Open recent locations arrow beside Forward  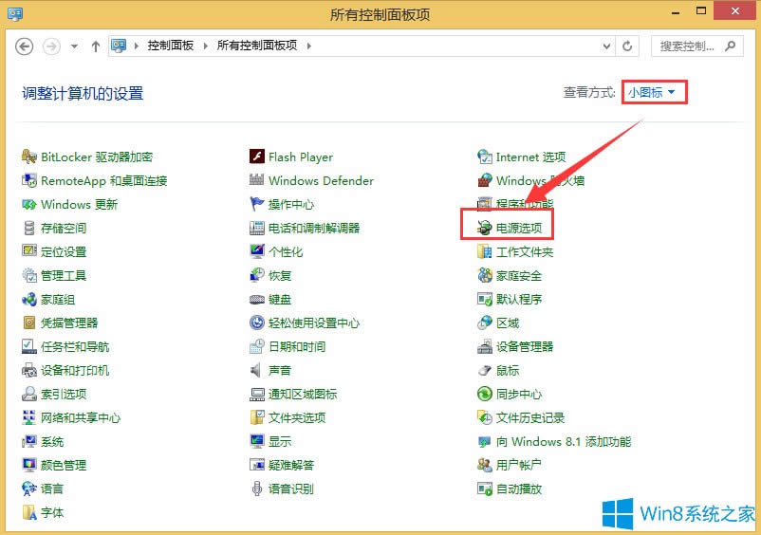click(74, 46)
